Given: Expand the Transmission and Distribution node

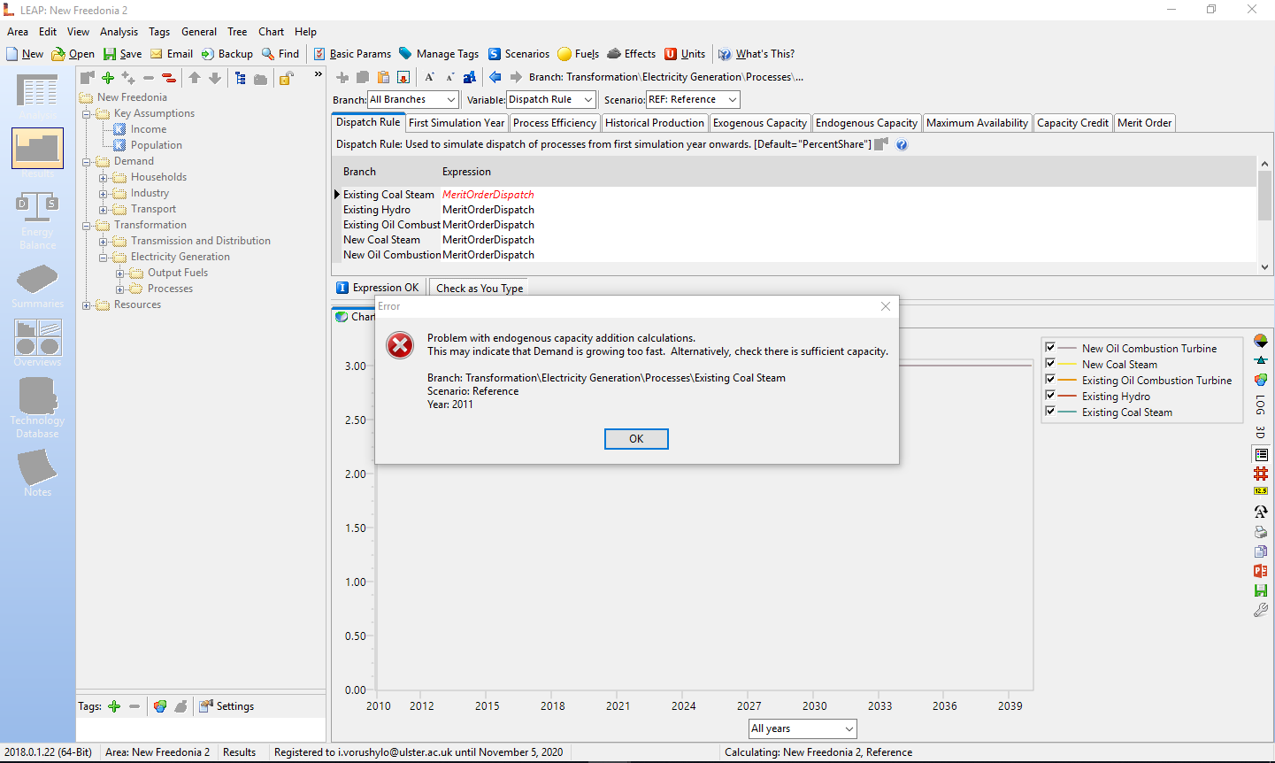Looking at the screenshot, I should pos(104,241).
